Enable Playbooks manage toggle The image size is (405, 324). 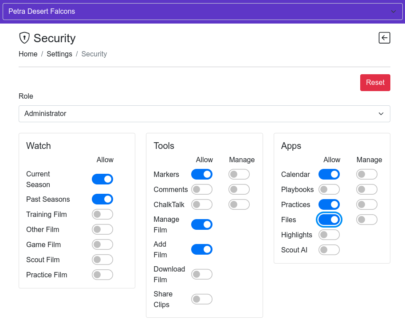pos(366,189)
